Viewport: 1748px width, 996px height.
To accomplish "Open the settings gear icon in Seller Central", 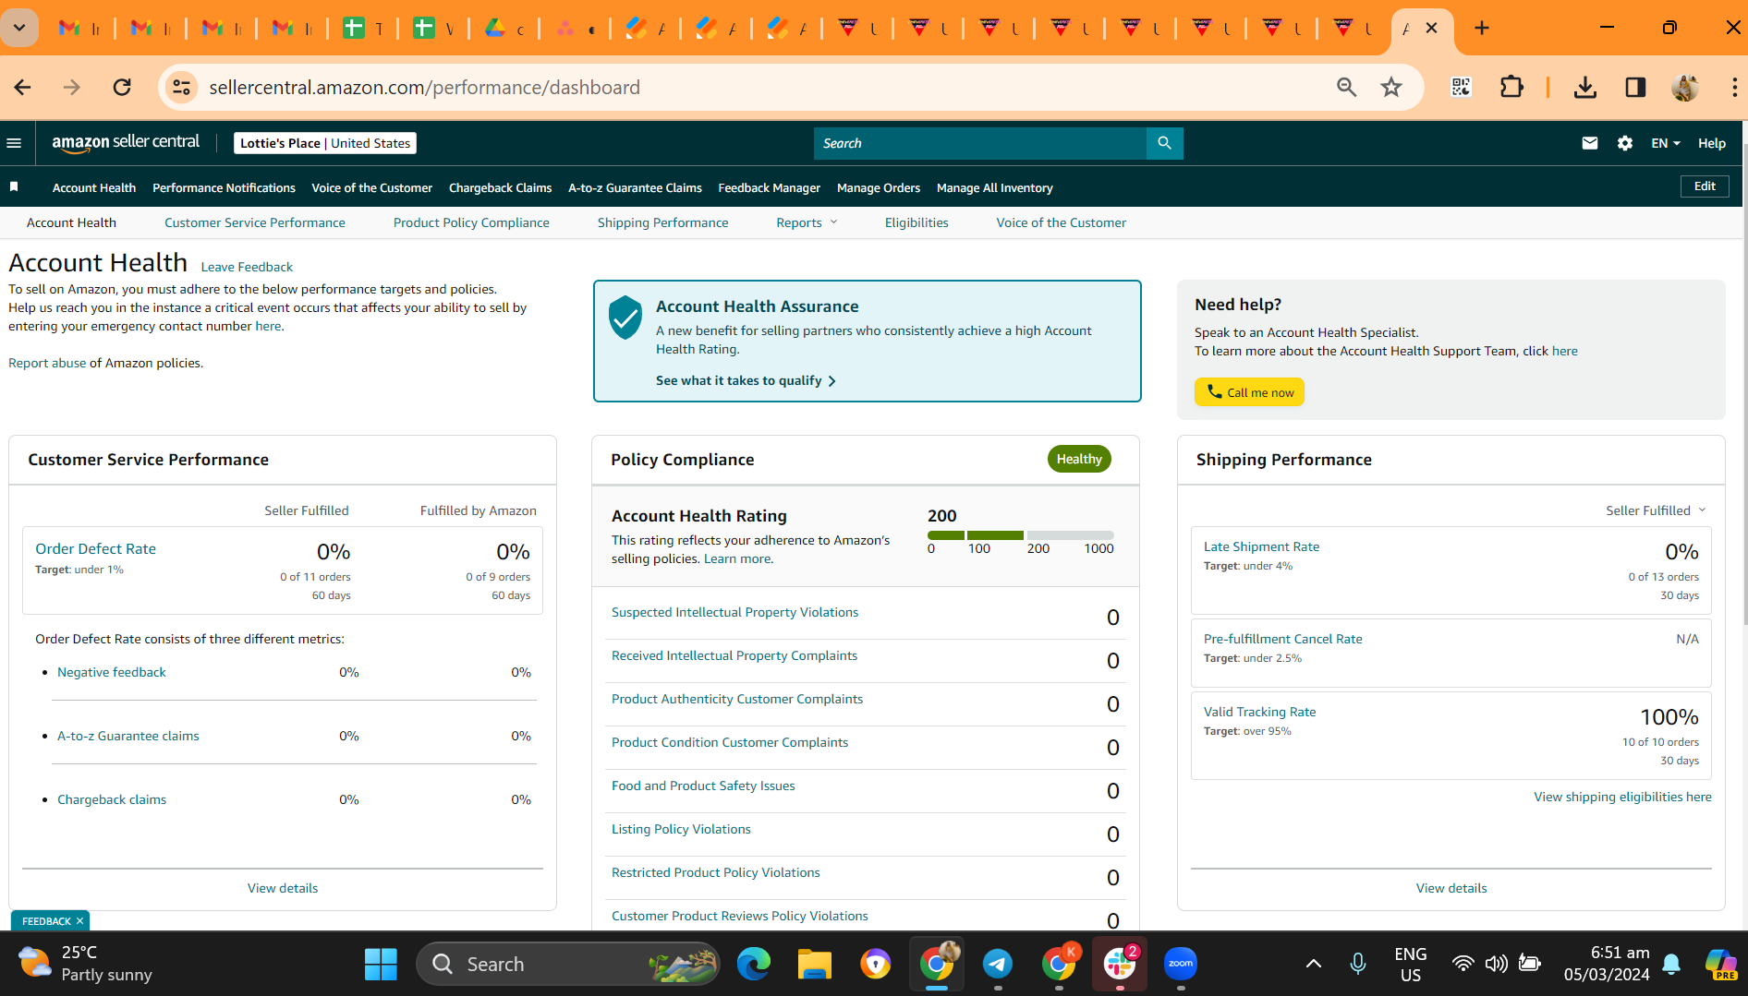I will (1625, 143).
